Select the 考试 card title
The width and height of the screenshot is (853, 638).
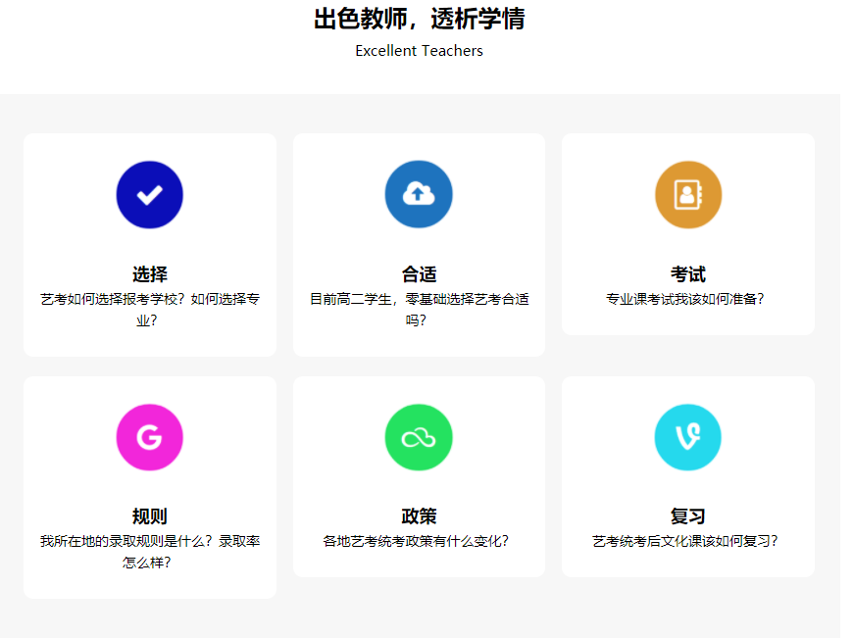click(687, 274)
